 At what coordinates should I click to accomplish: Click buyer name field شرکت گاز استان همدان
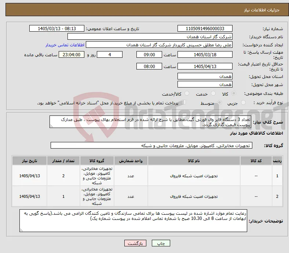pyautogui.click(x=150, y=37)
